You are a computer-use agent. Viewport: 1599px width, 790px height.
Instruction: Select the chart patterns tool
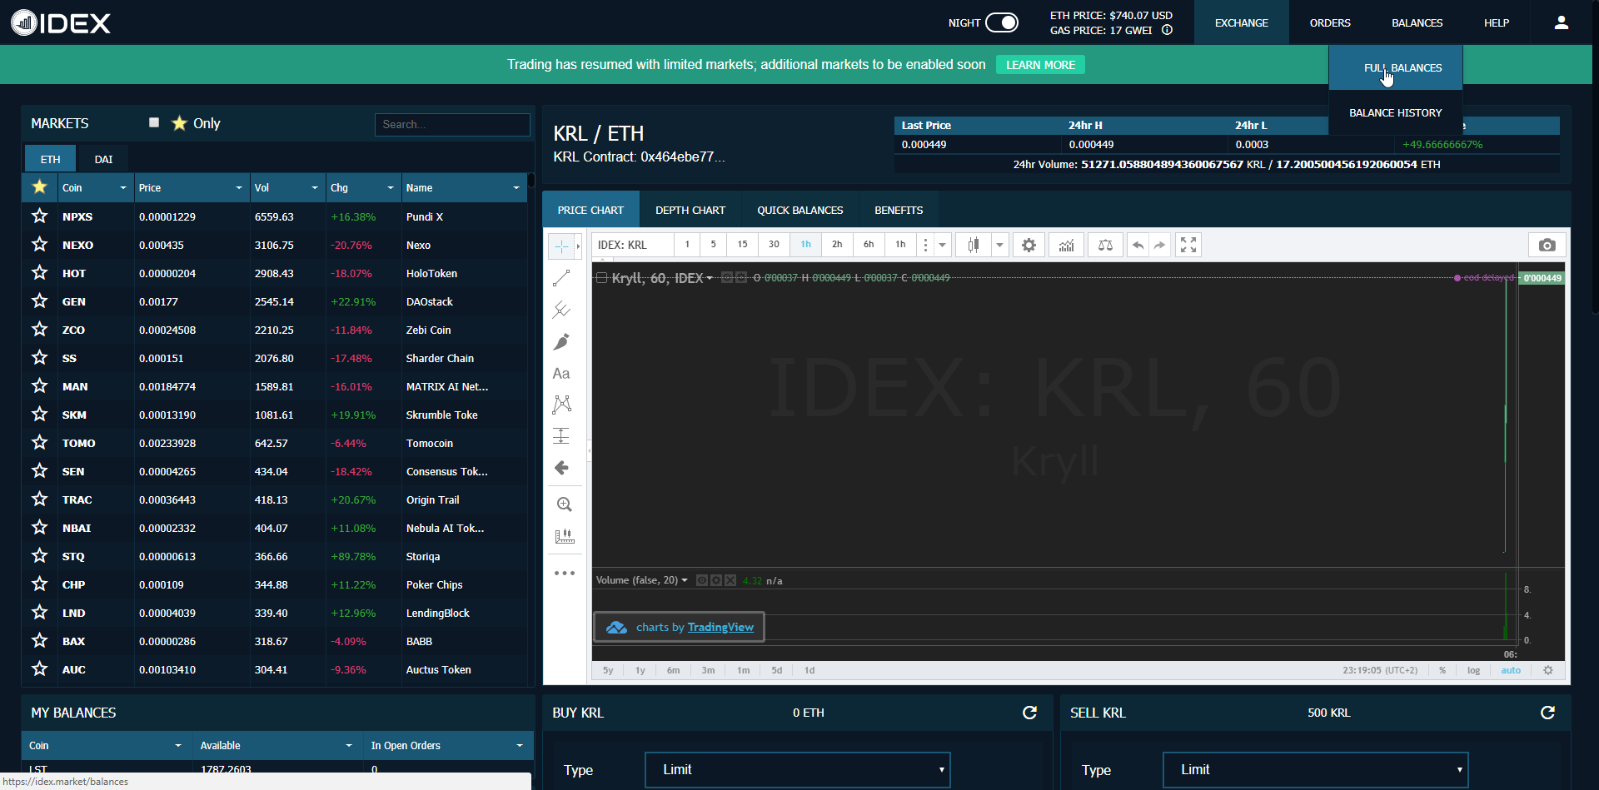[561, 405]
